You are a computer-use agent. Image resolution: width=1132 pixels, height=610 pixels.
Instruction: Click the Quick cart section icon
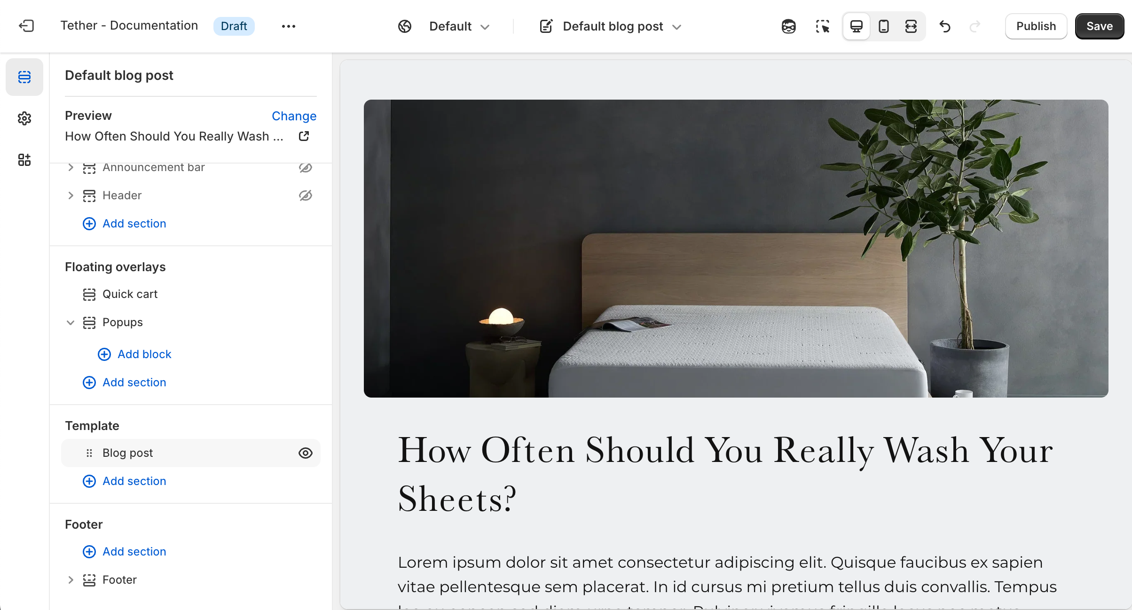89,294
